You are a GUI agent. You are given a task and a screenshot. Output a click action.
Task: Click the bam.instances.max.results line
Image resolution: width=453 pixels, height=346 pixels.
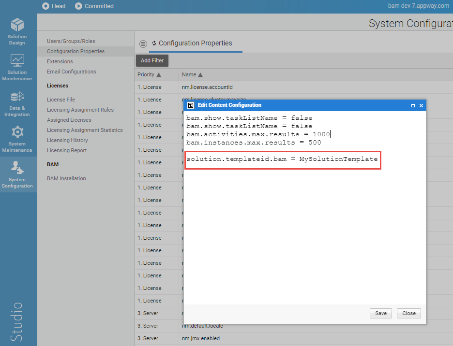point(254,143)
